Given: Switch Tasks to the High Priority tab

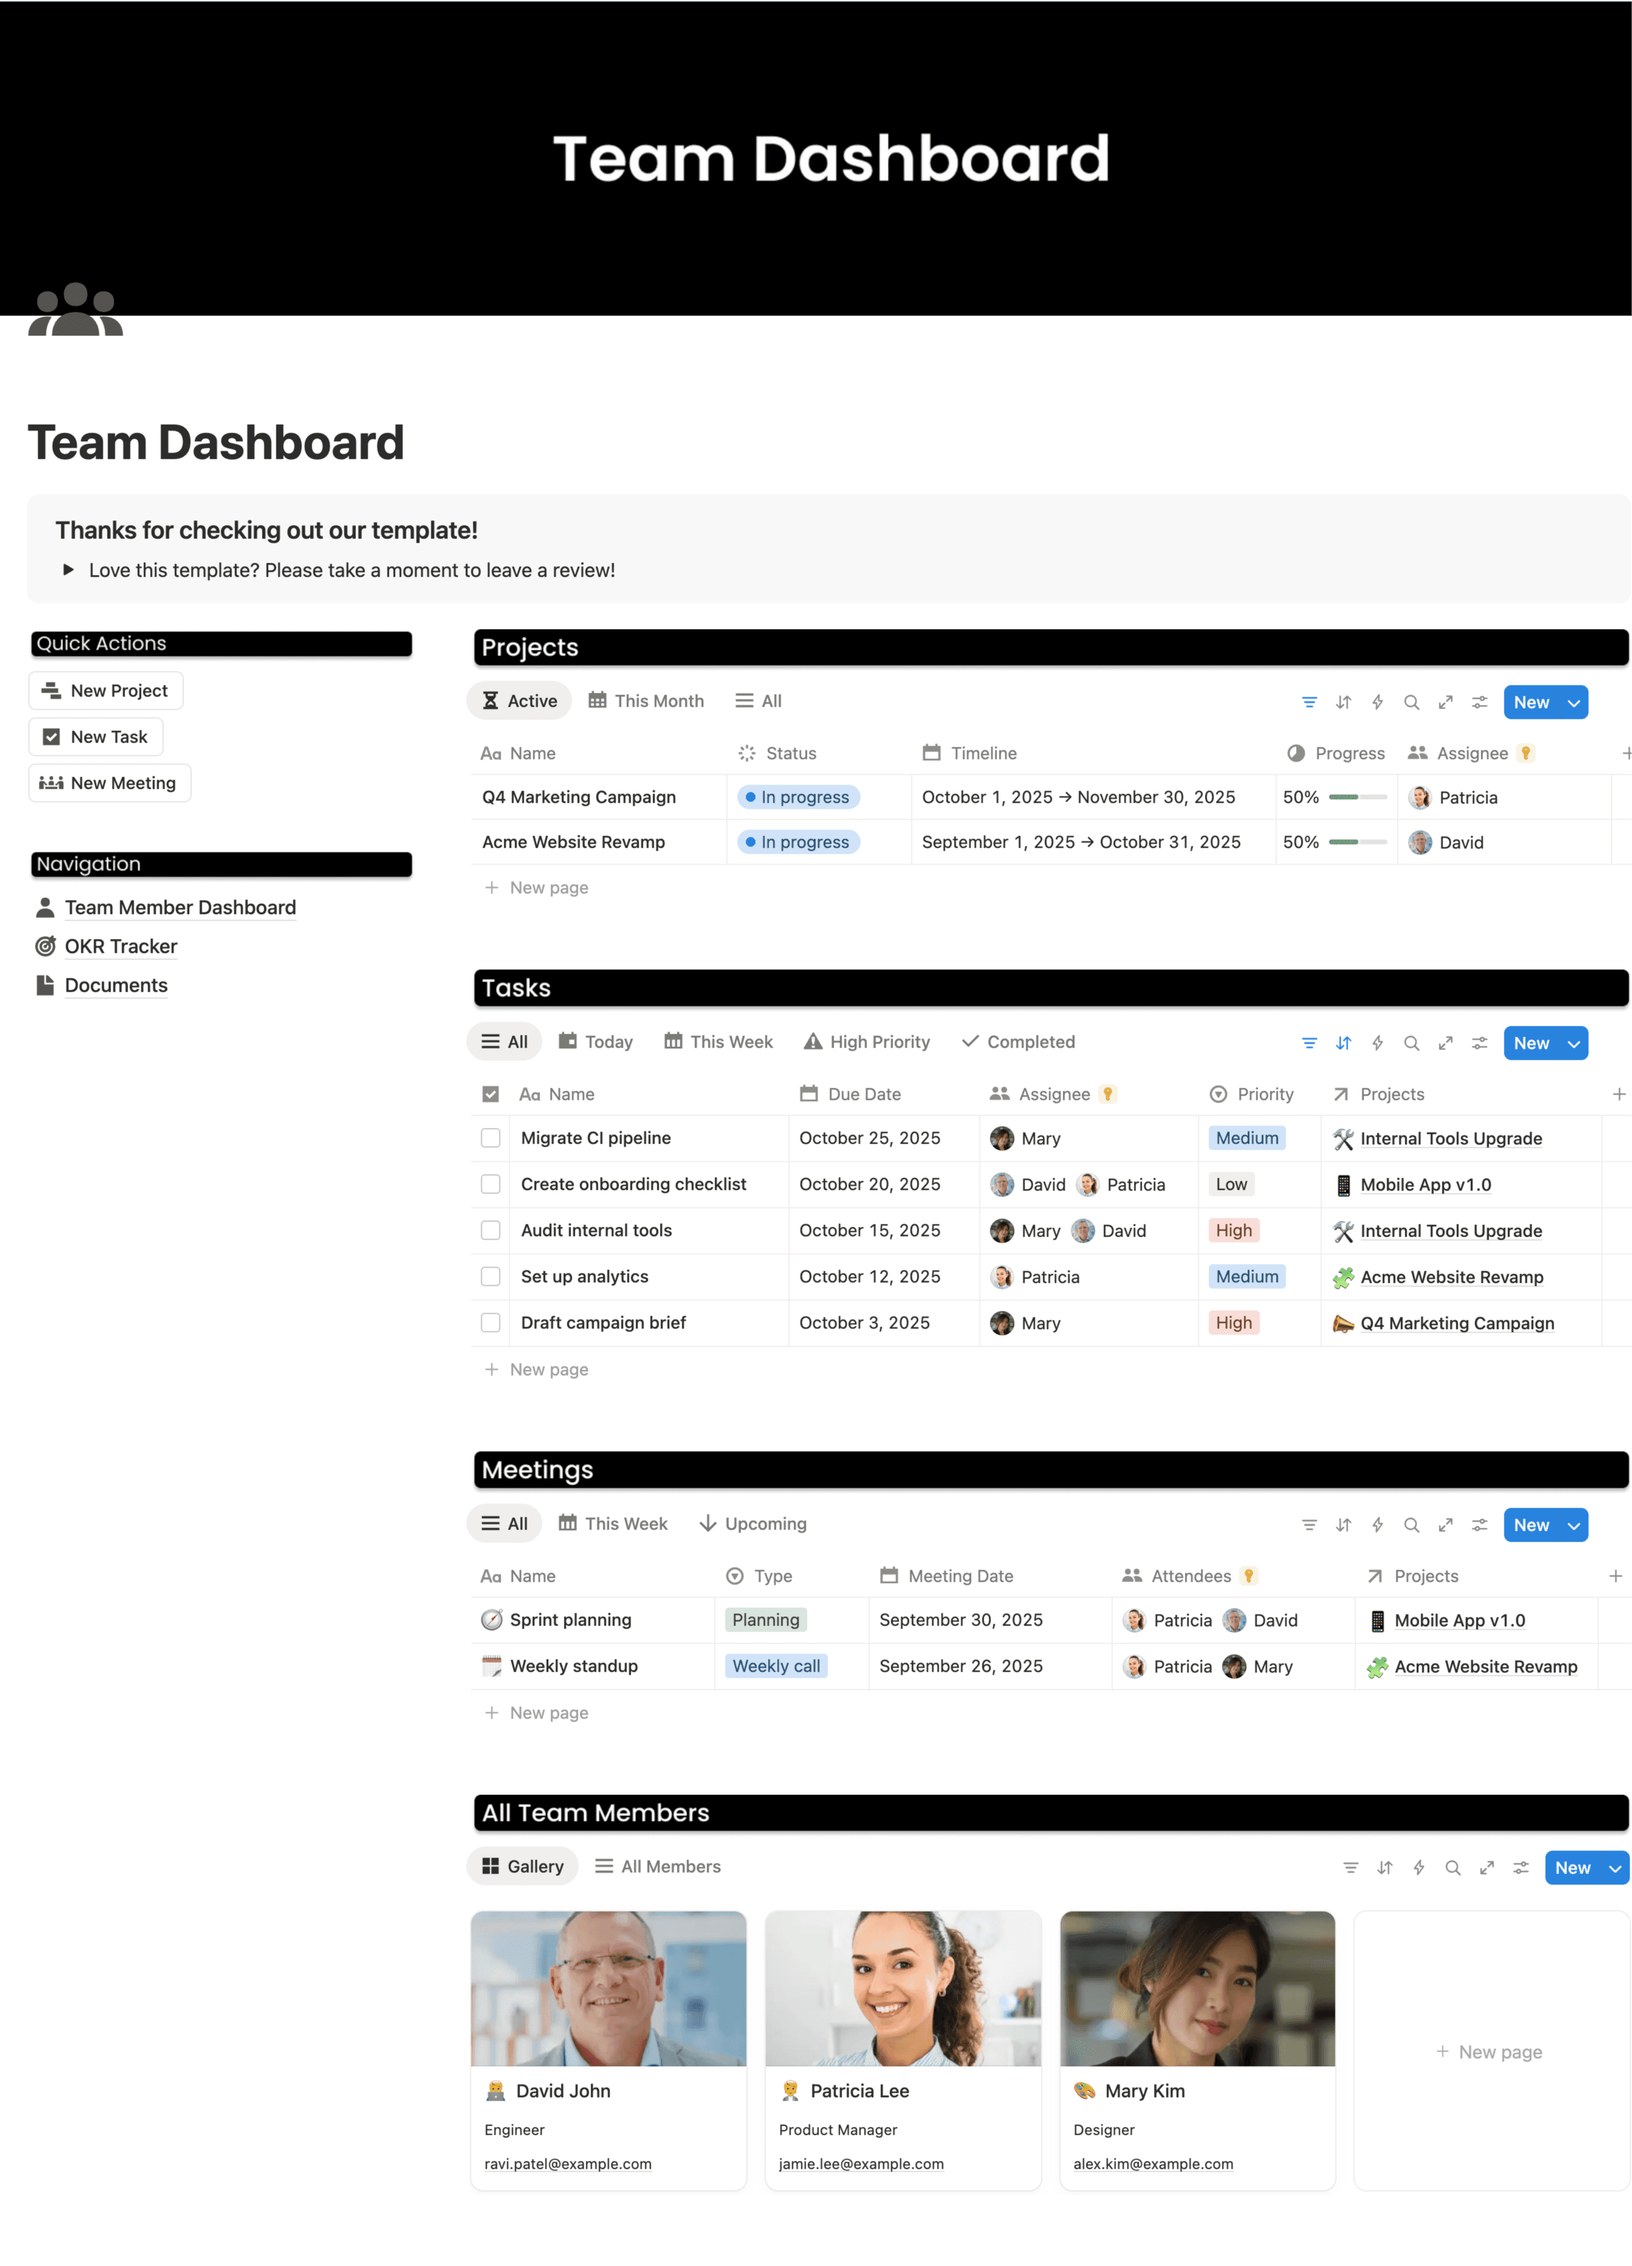Looking at the screenshot, I should [866, 1042].
